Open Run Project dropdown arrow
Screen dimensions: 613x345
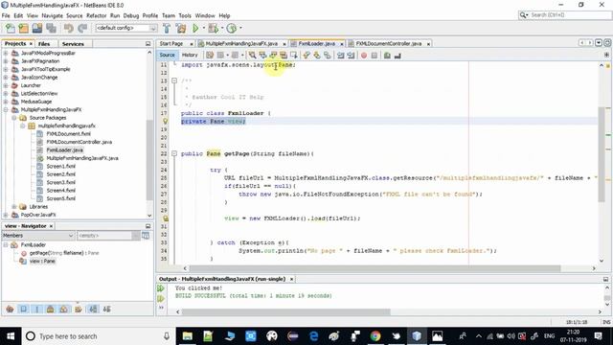pyautogui.click(x=203, y=28)
